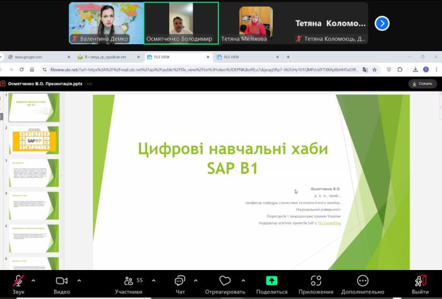Expand audio options arrow beside Звук
Screen dimensions: 442x299
pos(33,281)
